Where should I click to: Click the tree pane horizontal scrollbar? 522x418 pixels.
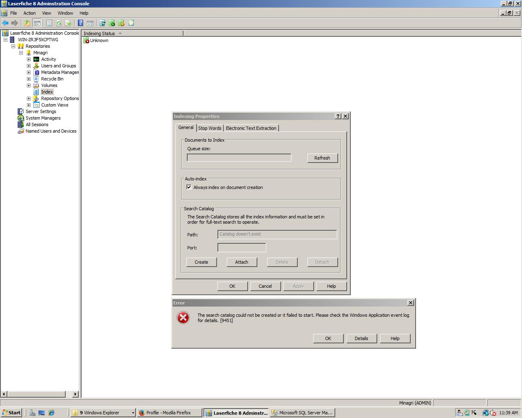point(40,394)
